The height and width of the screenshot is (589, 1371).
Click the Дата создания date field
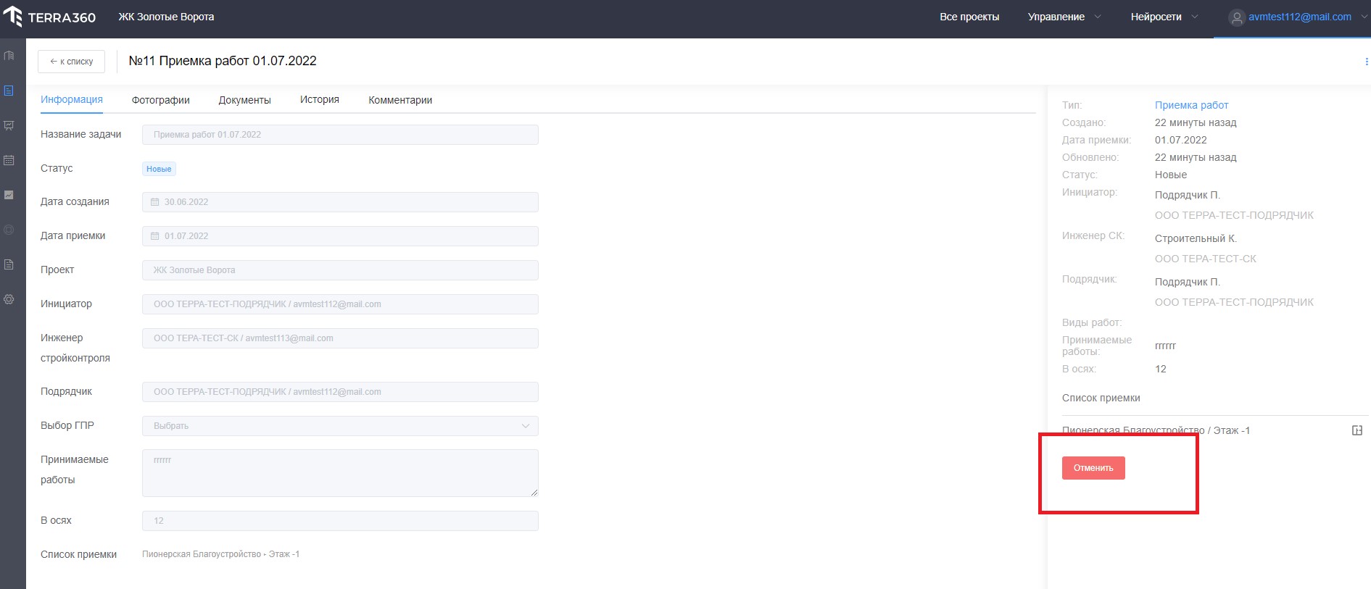pyautogui.click(x=340, y=202)
